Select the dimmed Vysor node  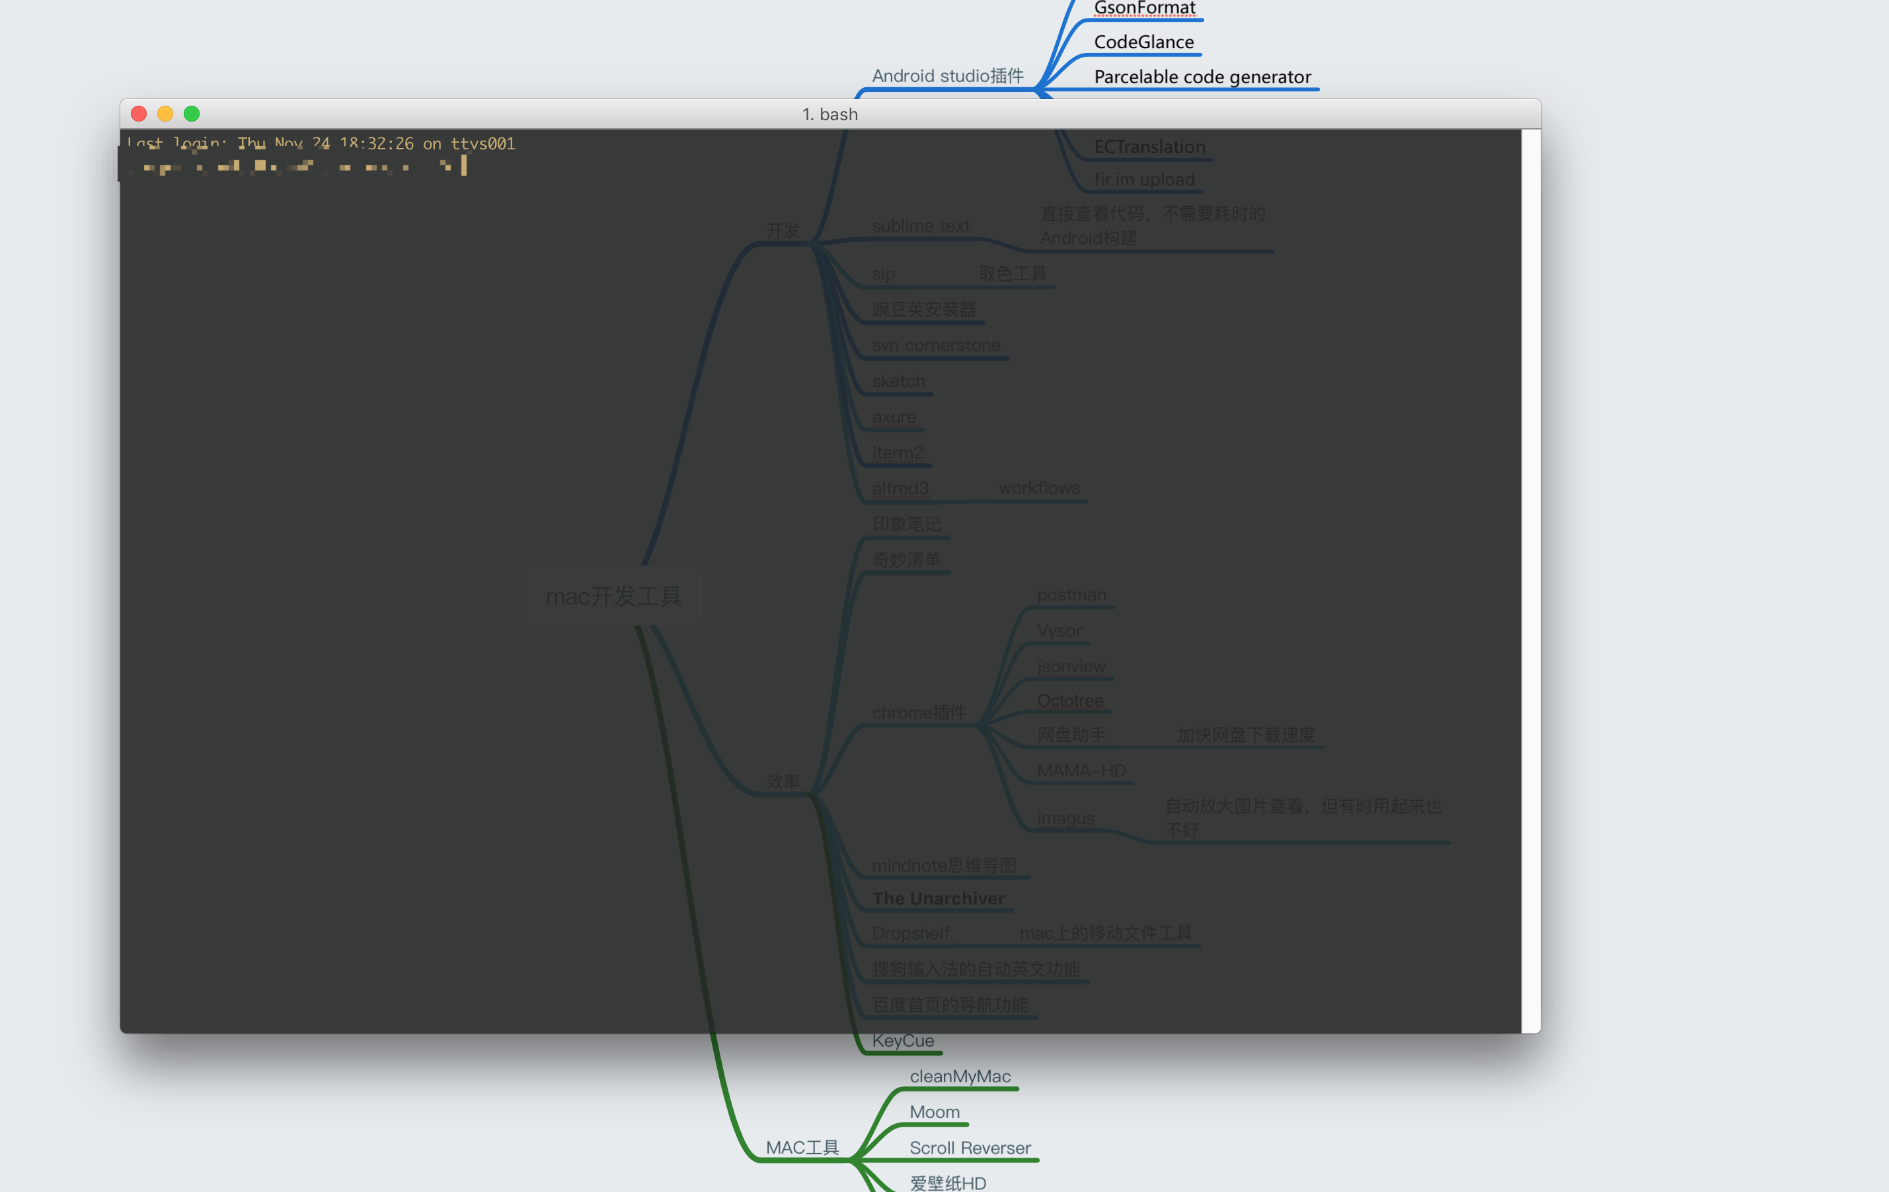pyautogui.click(x=1058, y=630)
